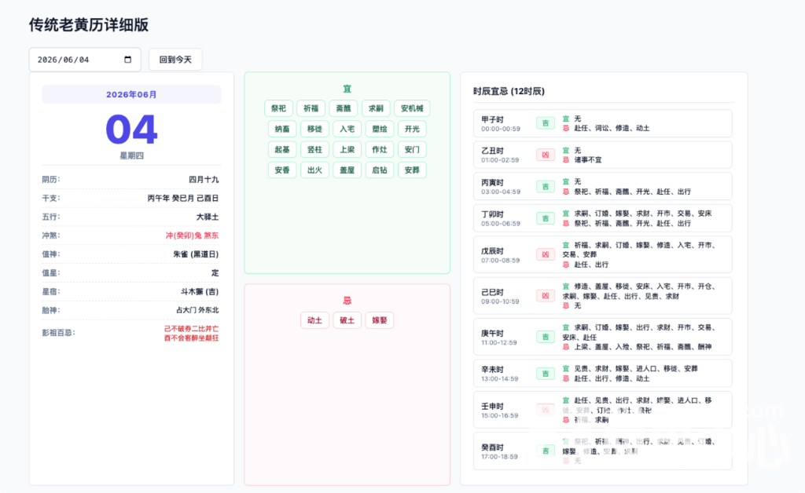Image resolution: width=805 pixels, height=493 pixels.
Task: Select the 出火 tag
Action: coord(314,170)
